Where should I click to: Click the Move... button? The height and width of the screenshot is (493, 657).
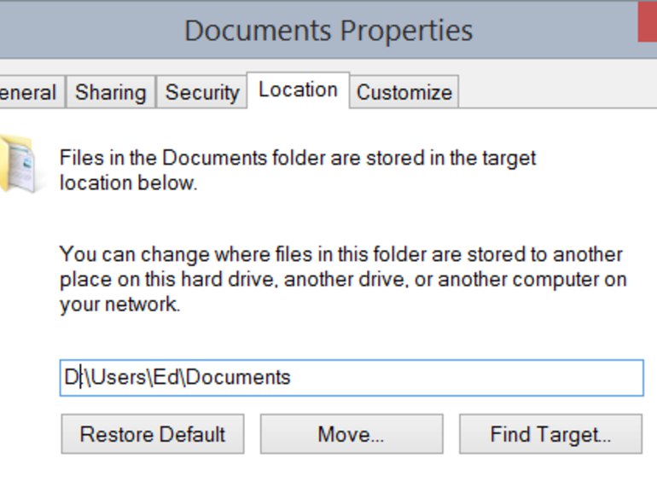tap(351, 434)
